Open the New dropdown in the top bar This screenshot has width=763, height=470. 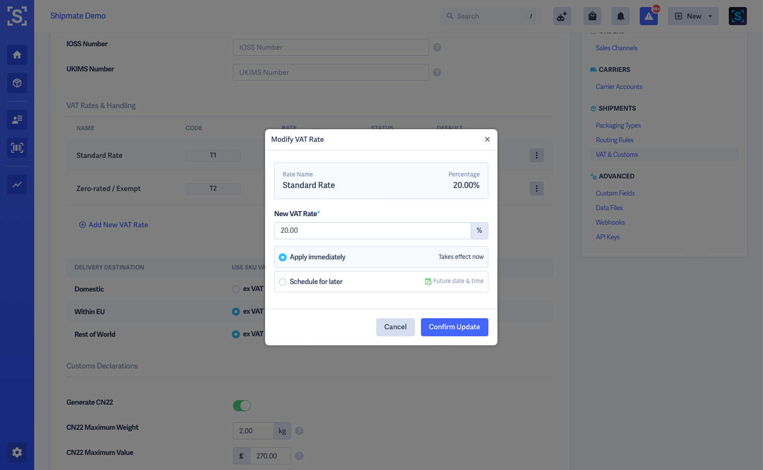pos(693,16)
